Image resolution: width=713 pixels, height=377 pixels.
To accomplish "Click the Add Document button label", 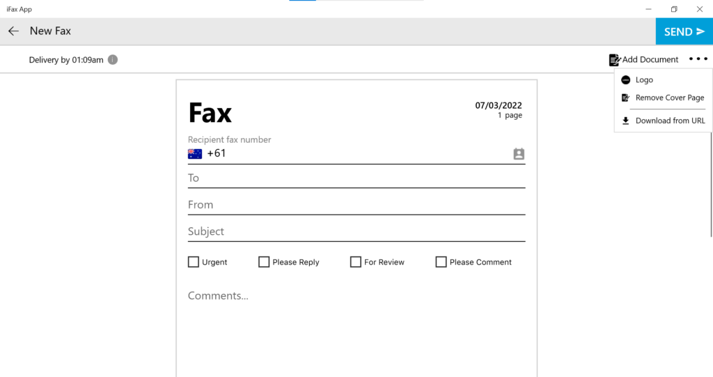I will point(650,60).
